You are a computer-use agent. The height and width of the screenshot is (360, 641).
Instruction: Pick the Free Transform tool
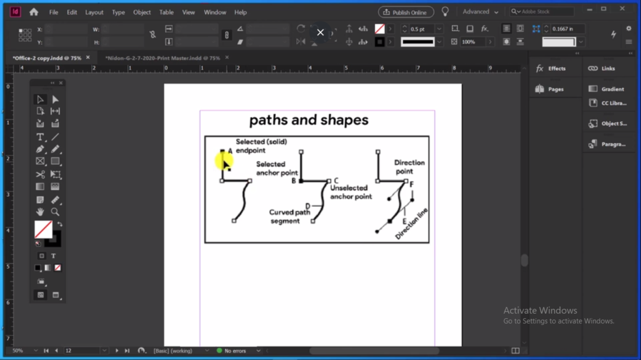click(x=55, y=175)
